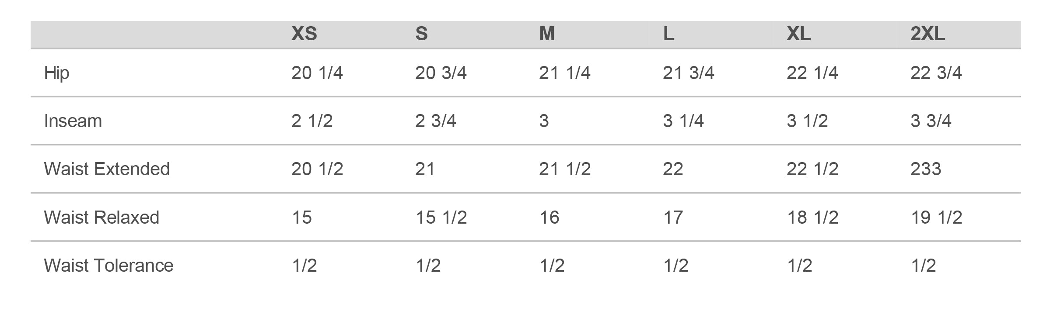The image size is (1050, 318).
Task: Click the 2XL Hip value 22 3/4
Action: [x=936, y=73]
